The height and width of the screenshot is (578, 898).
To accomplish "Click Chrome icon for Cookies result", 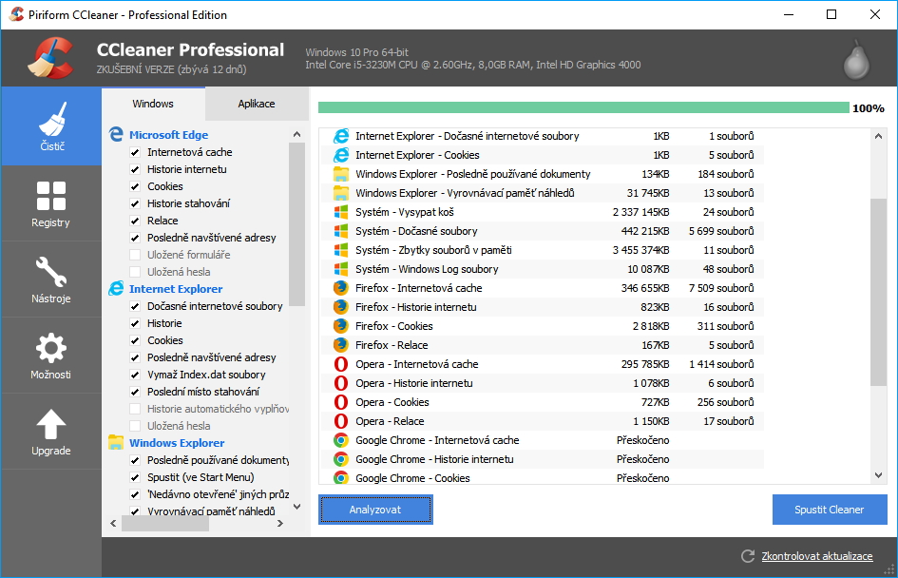I will pyautogui.click(x=341, y=478).
